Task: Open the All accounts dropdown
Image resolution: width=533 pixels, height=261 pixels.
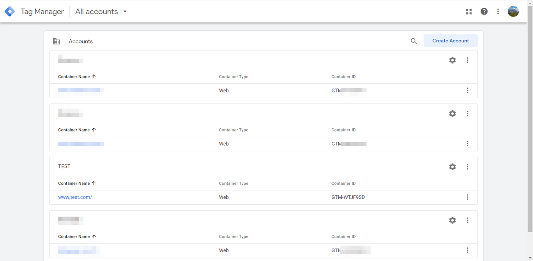Action: coord(101,12)
